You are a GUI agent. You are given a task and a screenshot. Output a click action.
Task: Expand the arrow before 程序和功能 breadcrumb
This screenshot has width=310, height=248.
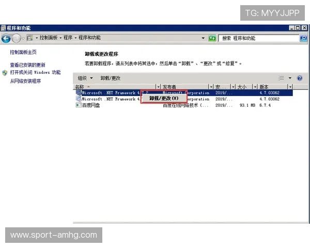coord(75,38)
